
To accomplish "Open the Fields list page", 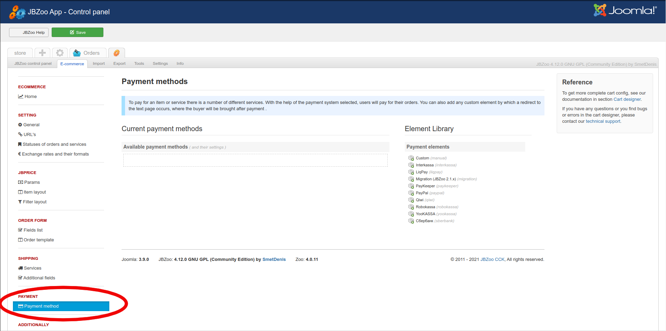I will [30, 230].
